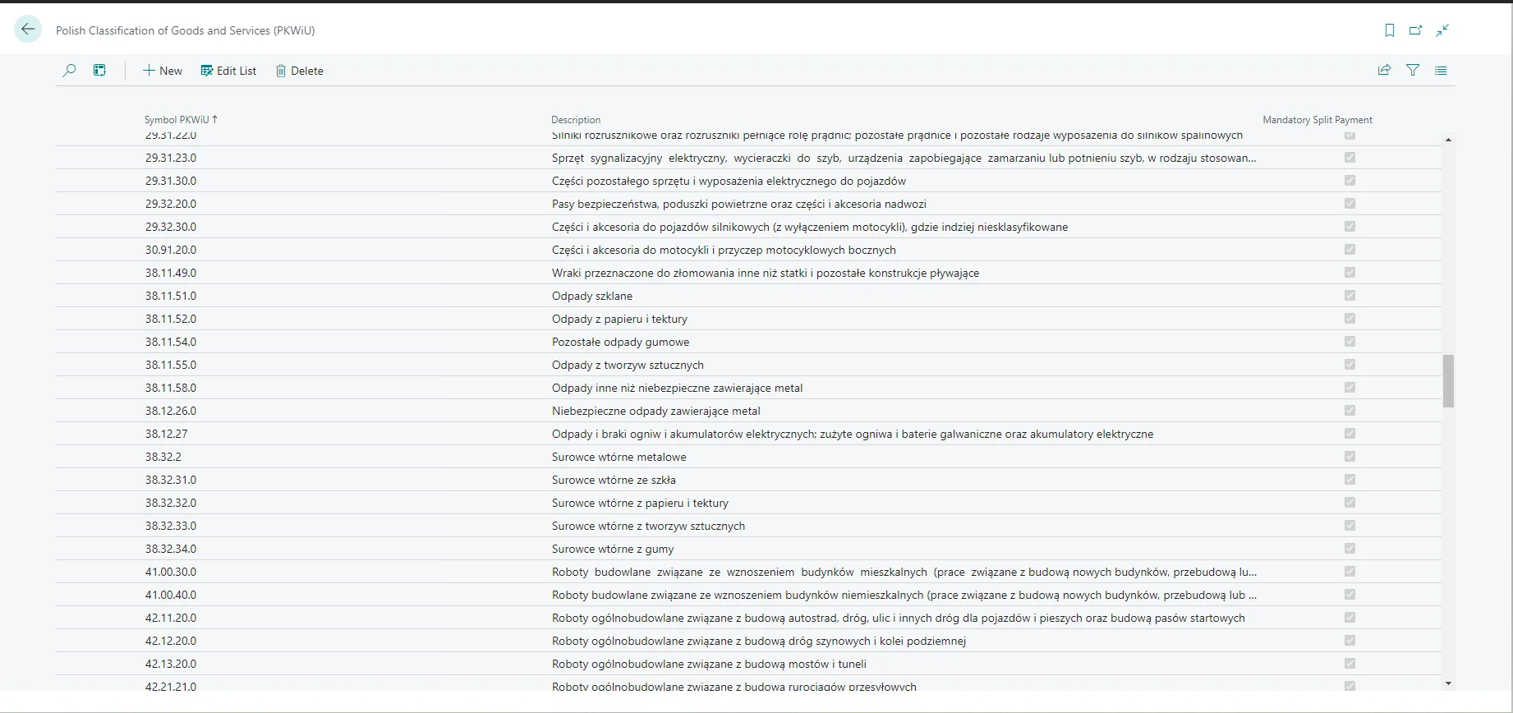Toggle split payment checkbox for Odpady szklane
The width and height of the screenshot is (1513, 713).
pyautogui.click(x=1350, y=296)
